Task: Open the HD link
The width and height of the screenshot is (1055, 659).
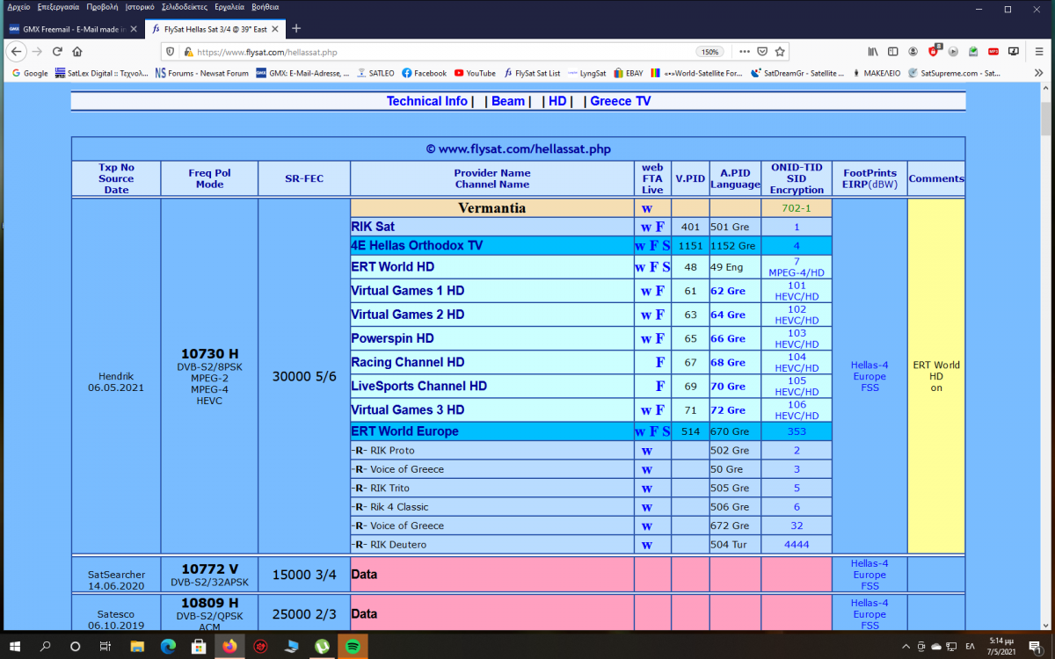Action: coord(557,101)
